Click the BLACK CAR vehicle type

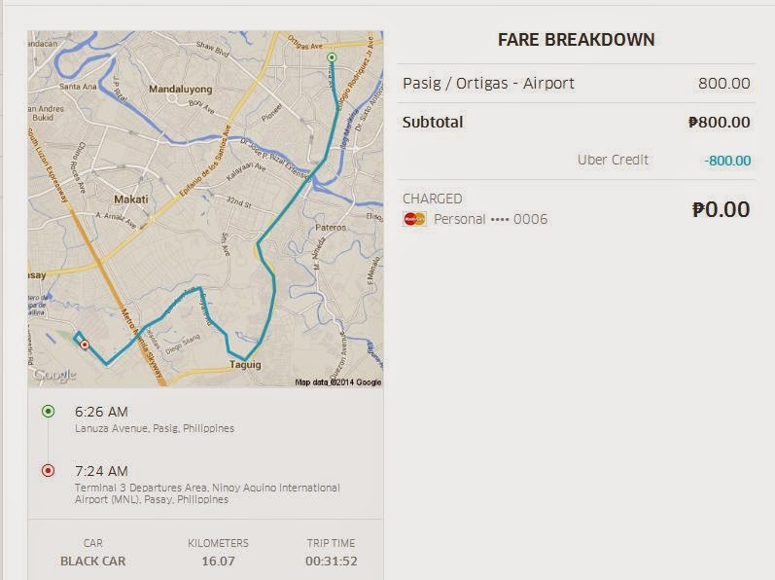(92, 561)
